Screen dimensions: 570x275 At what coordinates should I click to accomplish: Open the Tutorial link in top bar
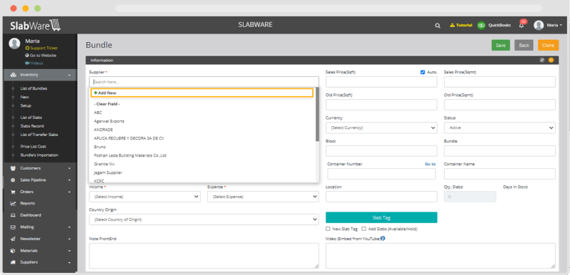coord(461,26)
